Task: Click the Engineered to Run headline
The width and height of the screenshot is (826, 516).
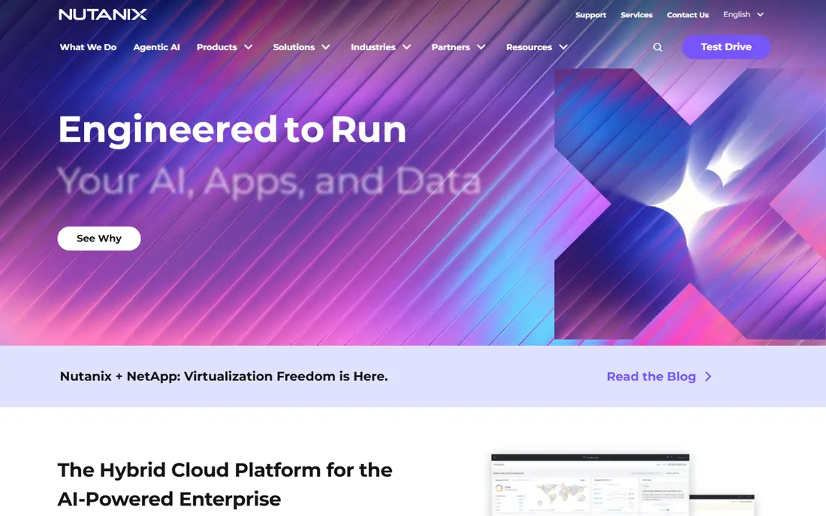Action: tap(232, 130)
